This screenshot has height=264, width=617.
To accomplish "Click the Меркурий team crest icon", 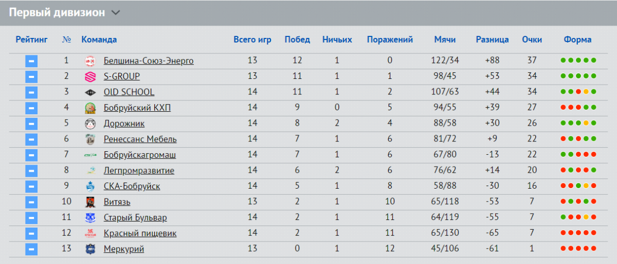I will [90, 249].
